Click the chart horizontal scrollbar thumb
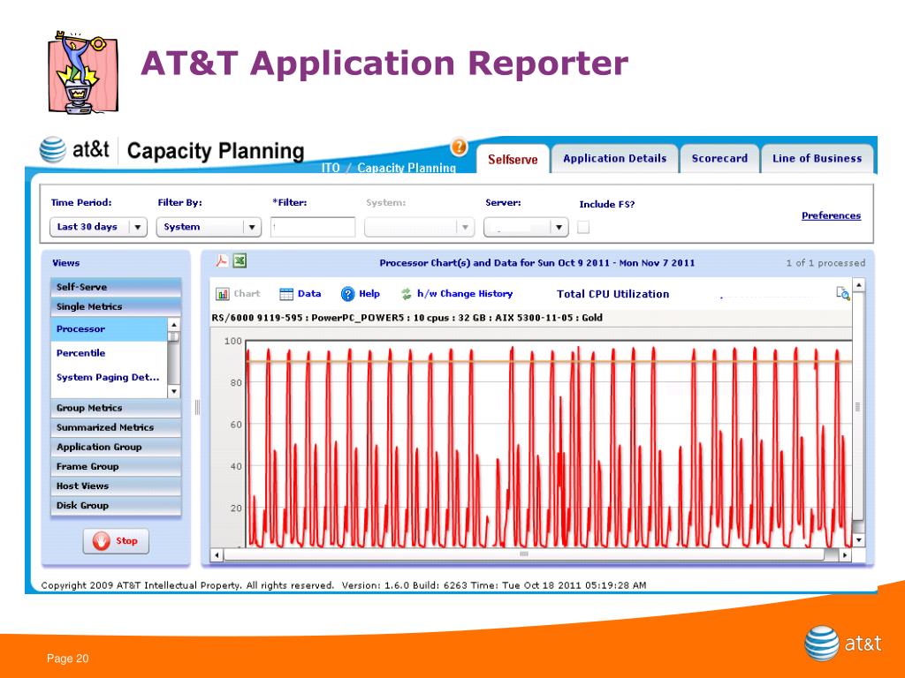This screenshot has height=678, width=905. coord(523,554)
